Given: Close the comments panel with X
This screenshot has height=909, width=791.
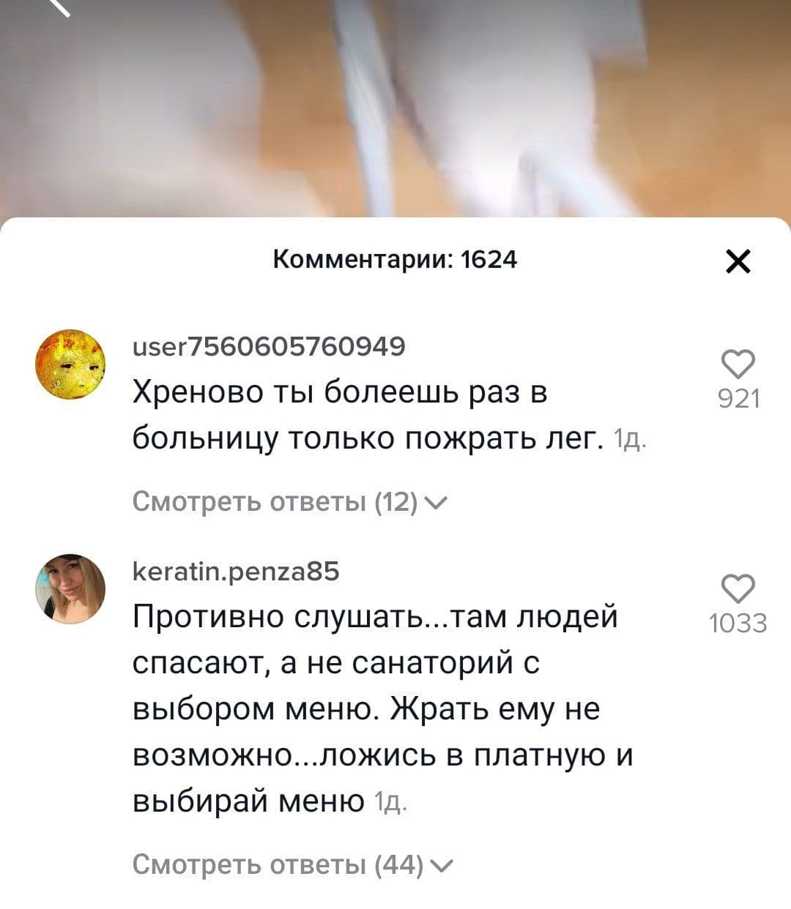Looking at the screenshot, I should 738,261.
